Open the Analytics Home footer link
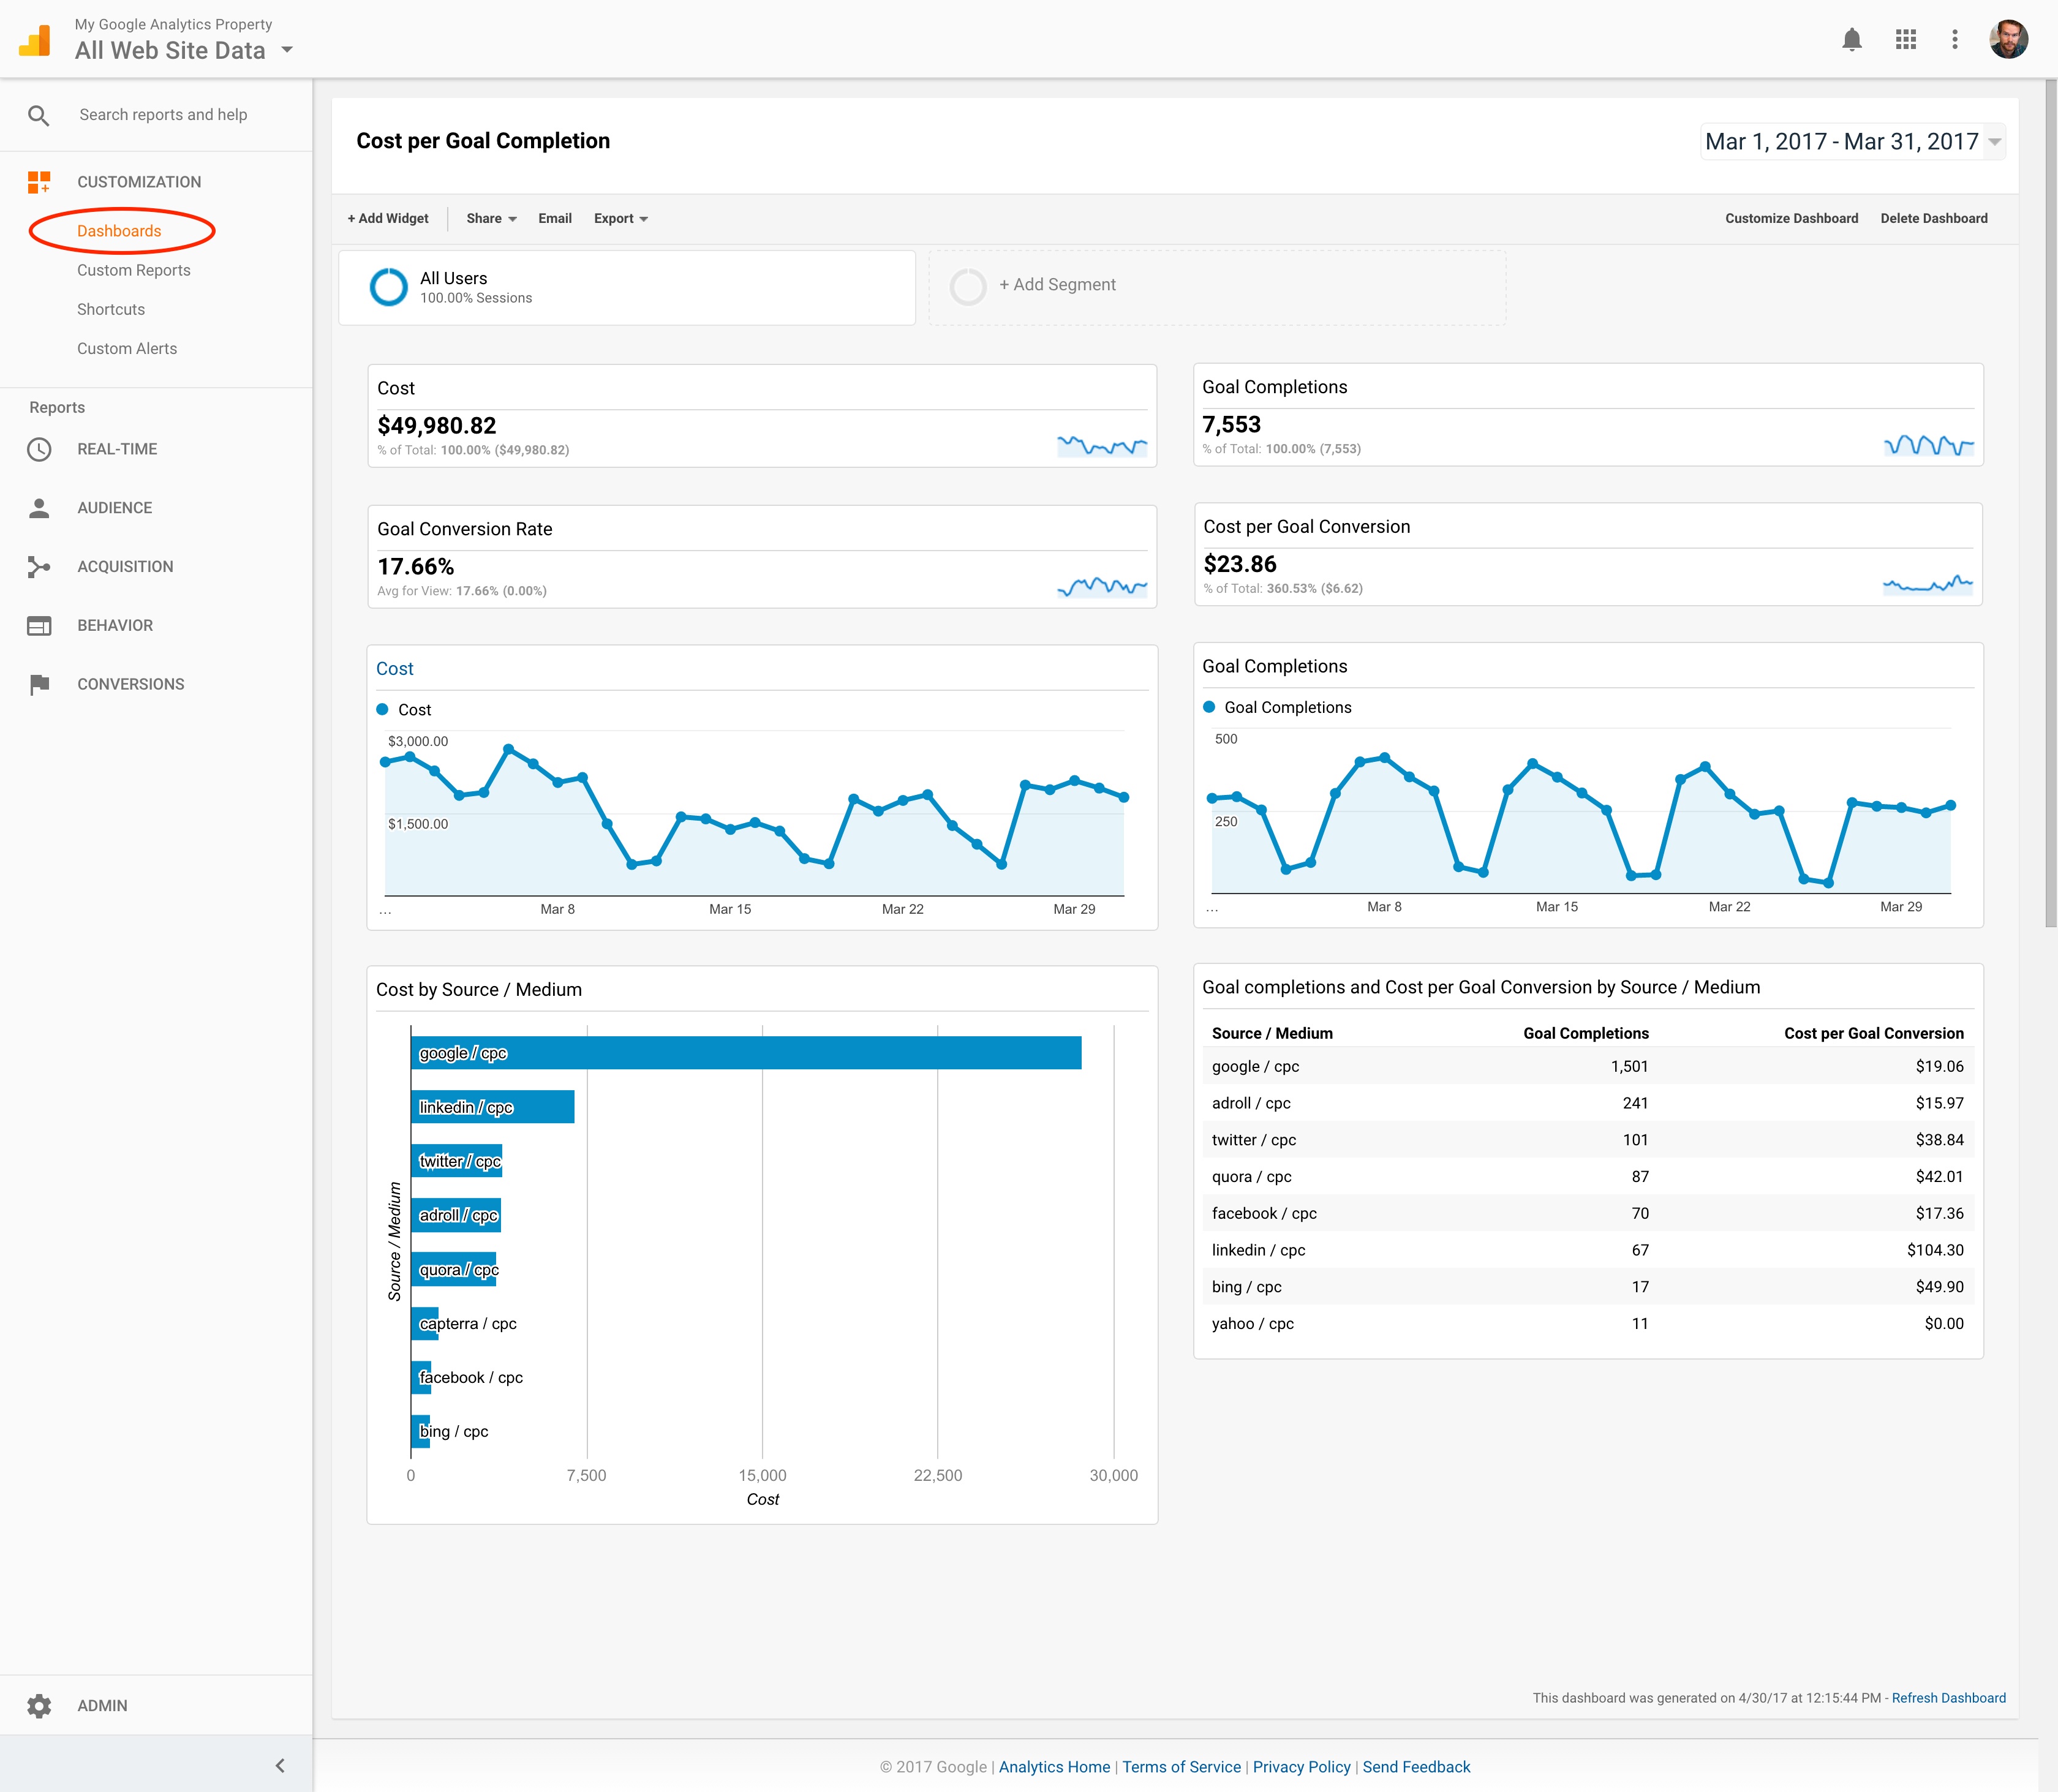The width and height of the screenshot is (2058, 1792). tap(1054, 1767)
